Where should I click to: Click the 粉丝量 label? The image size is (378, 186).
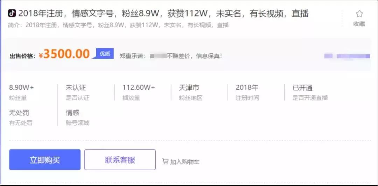(18, 98)
